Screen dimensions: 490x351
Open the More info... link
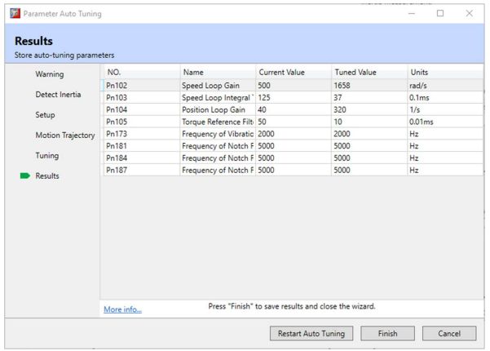pyautogui.click(x=122, y=309)
